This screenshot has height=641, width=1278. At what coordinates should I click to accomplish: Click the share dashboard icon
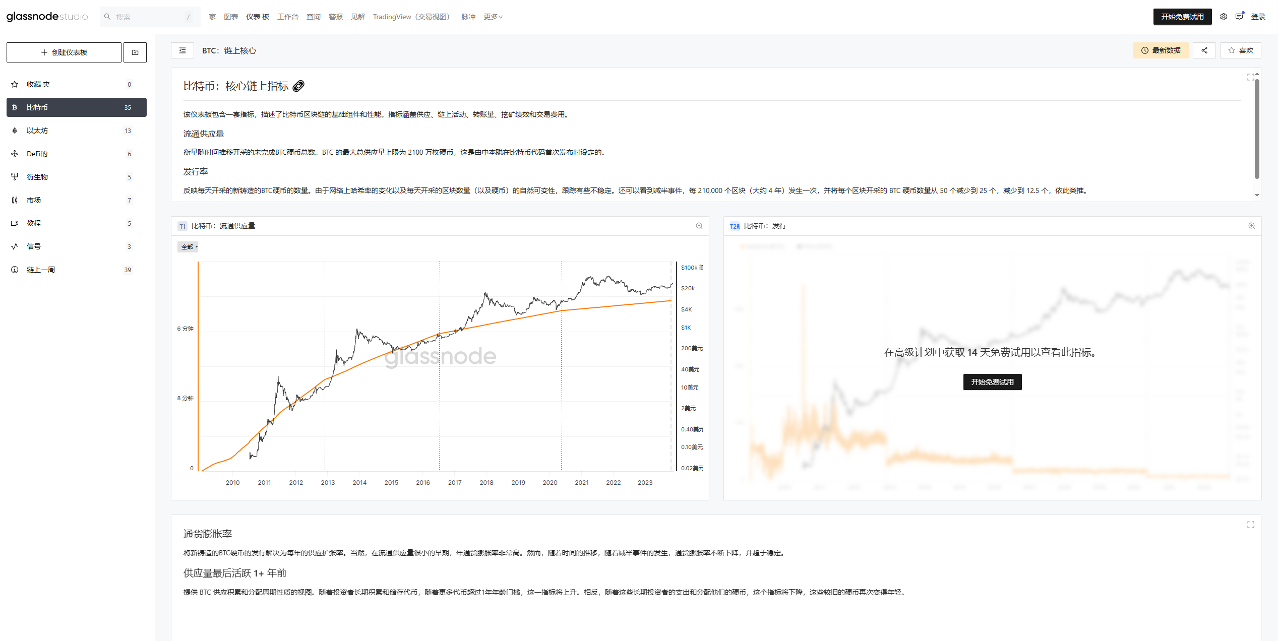[x=1204, y=50]
